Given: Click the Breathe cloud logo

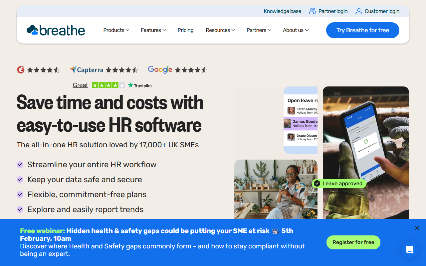Looking at the screenshot, I should (x=56, y=30).
